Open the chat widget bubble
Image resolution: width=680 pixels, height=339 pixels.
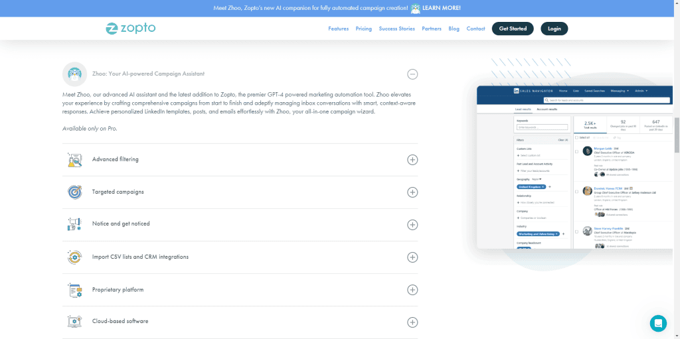[658, 323]
